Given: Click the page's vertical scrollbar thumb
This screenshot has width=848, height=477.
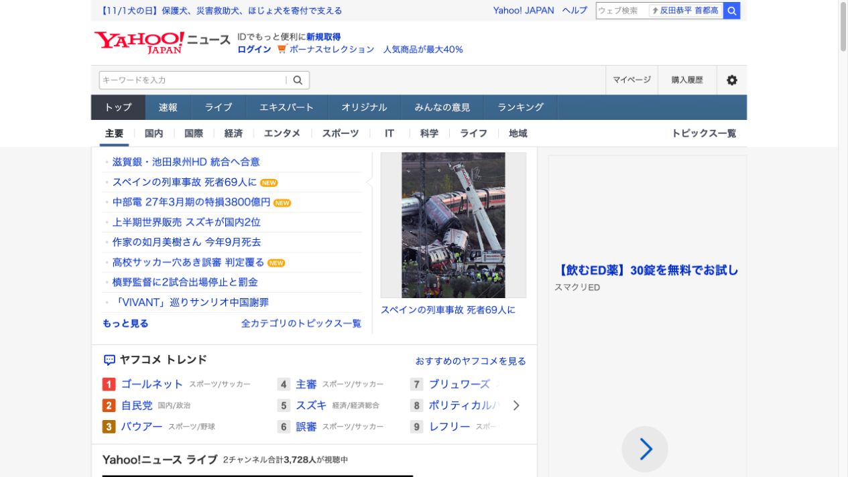Looking at the screenshot, I should point(843,27).
